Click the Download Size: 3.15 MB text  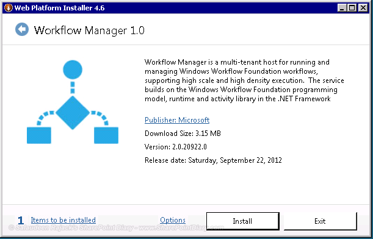coord(183,134)
